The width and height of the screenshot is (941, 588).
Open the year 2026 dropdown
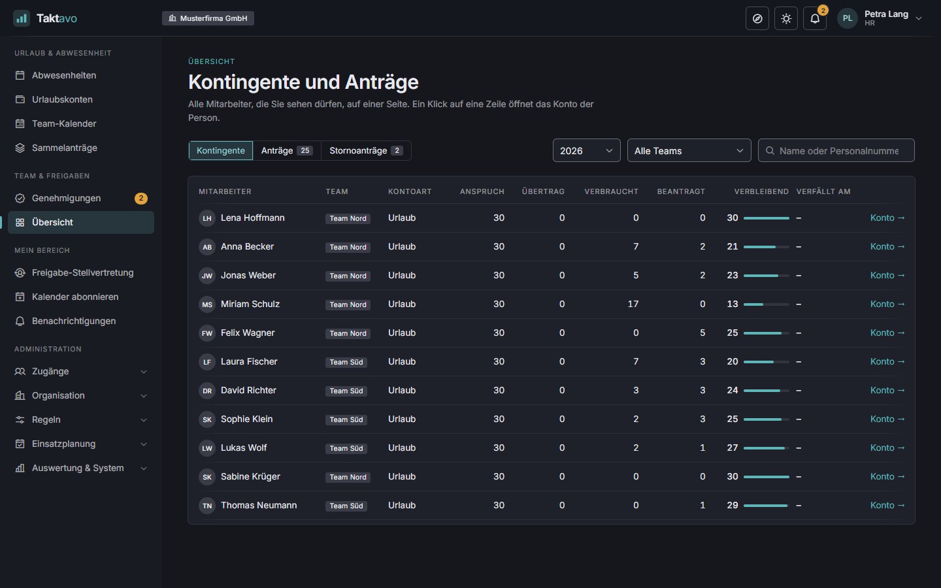587,150
